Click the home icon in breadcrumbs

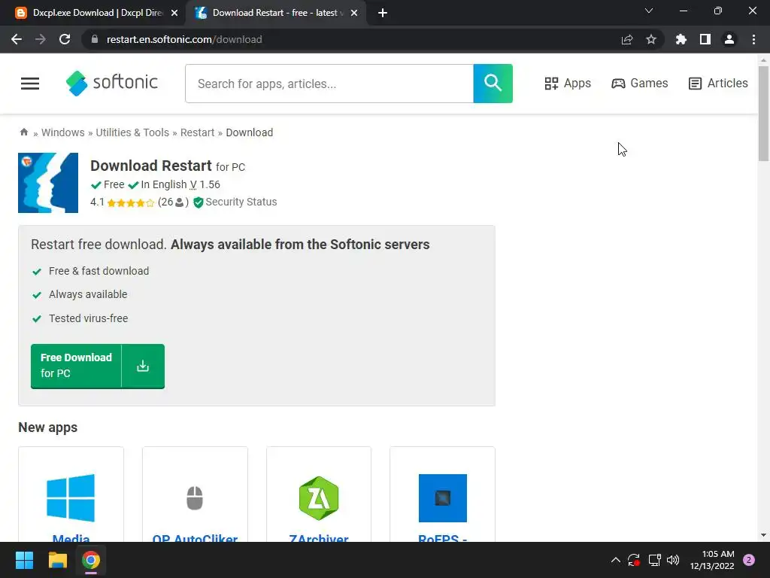click(x=23, y=132)
